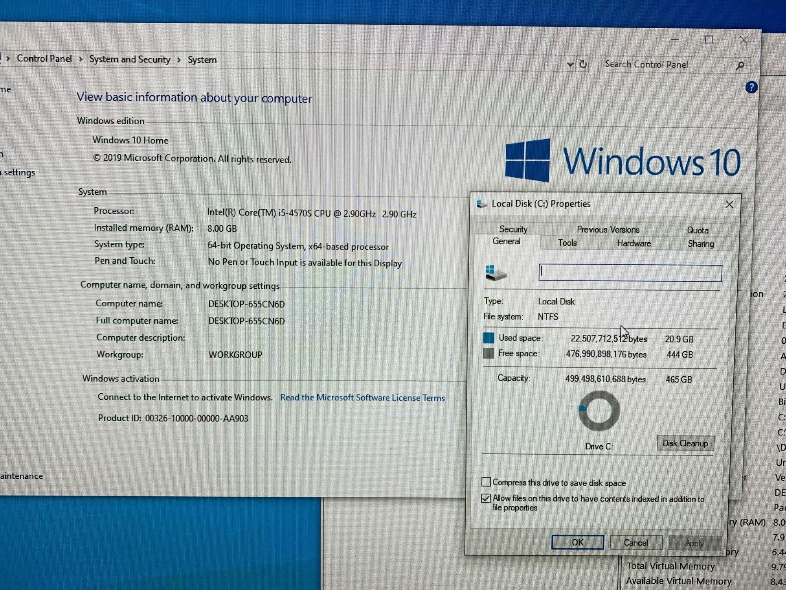This screenshot has width=786, height=590.
Task: Click the search magnifier icon in Control Panel
Action: click(x=740, y=66)
